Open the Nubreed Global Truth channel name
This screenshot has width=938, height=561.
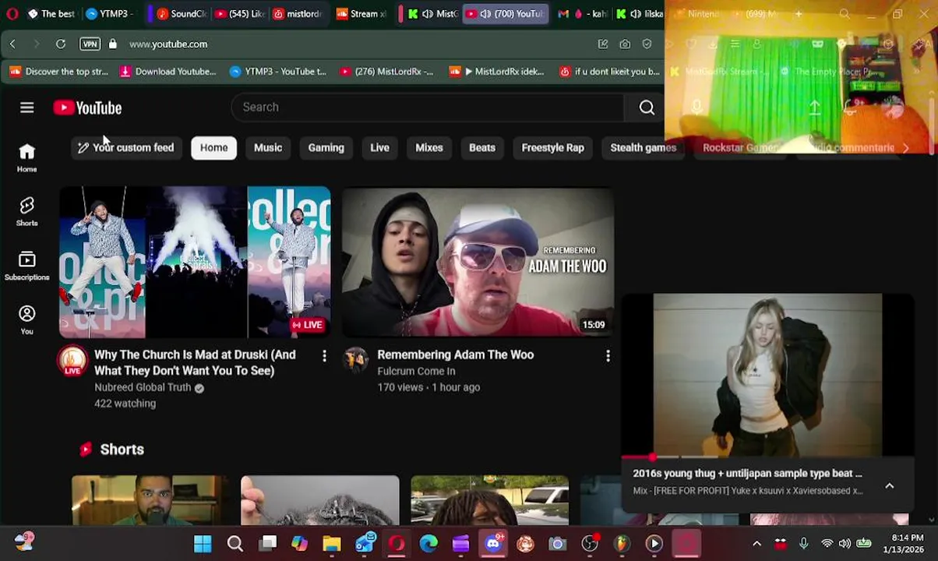pyautogui.click(x=143, y=387)
